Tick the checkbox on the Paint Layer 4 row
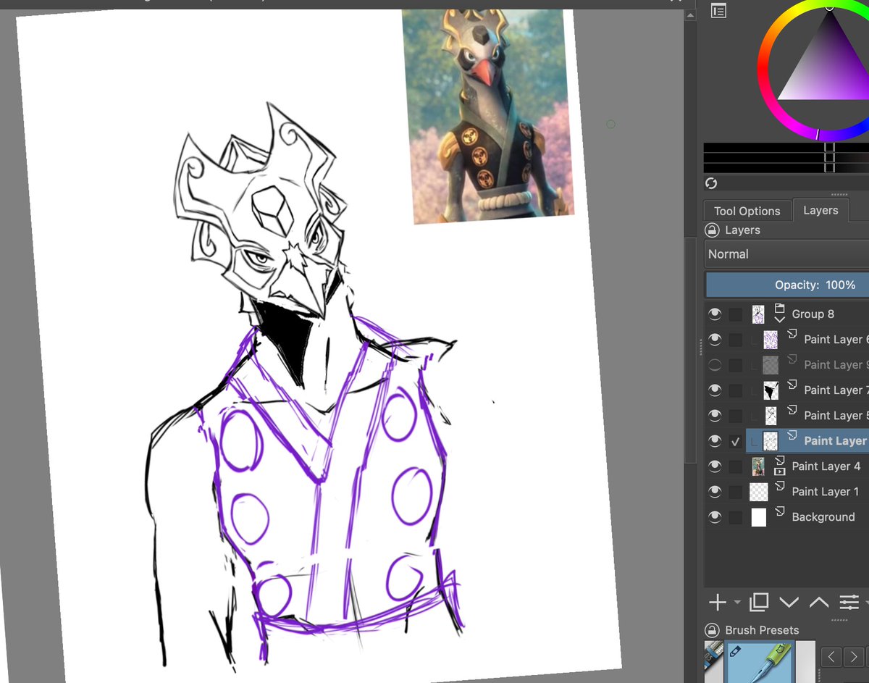This screenshot has height=683, width=869. pos(736,466)
